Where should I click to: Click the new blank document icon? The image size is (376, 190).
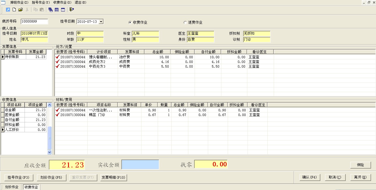(14, 10)
